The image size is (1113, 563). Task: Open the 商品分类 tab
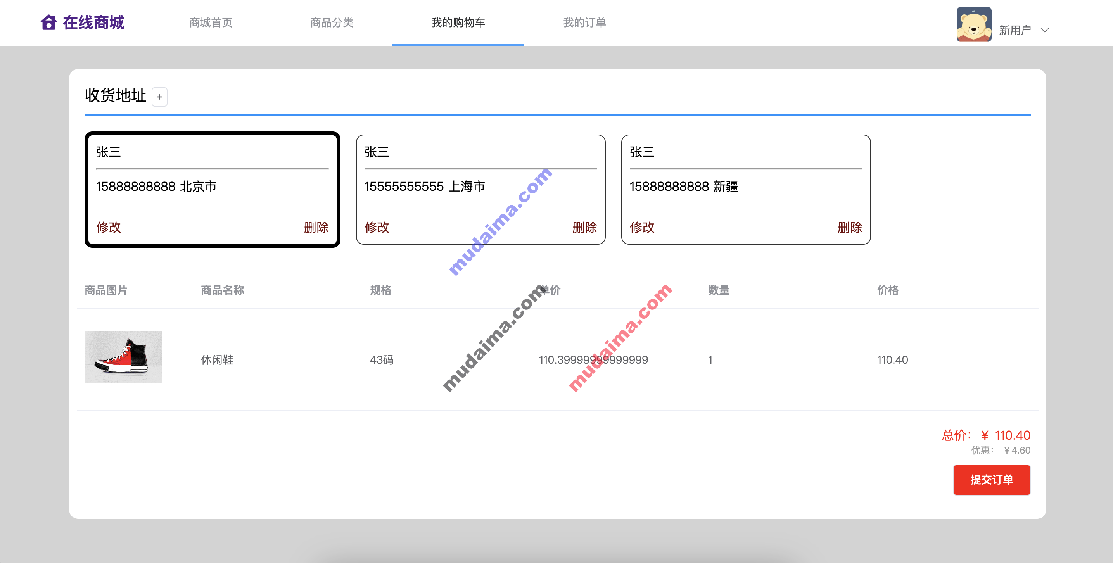click(332, 22)
